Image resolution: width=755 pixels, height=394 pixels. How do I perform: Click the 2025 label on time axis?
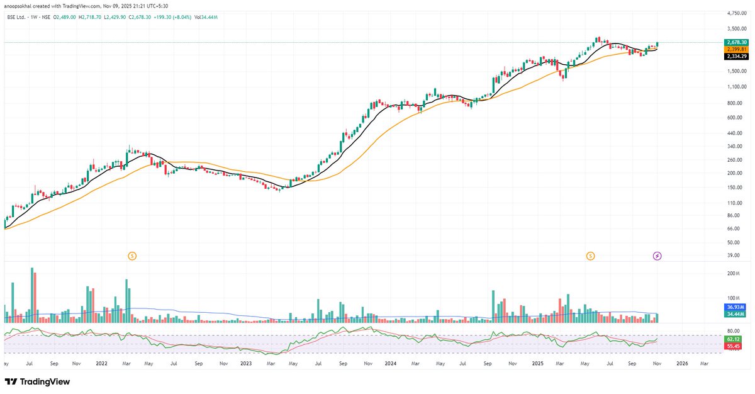coord(537,363)
